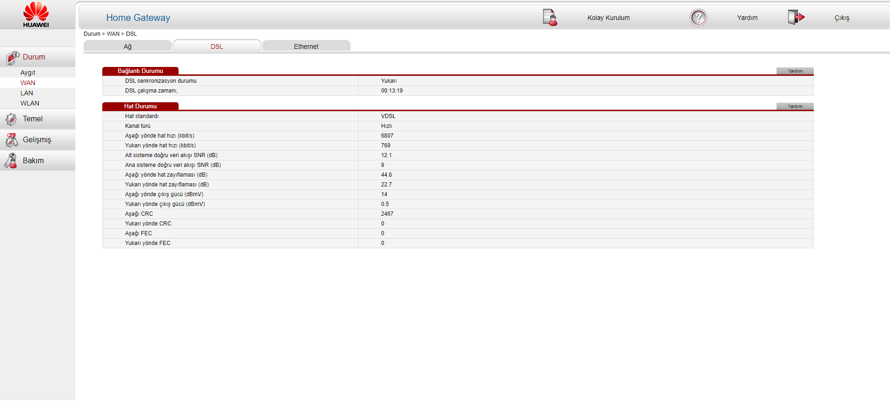Click downstream line rate value 6807
The height and width of the screenshot is (417, 890).
click(387, 136)
